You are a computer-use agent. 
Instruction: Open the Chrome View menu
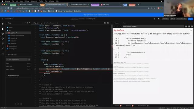pos(21,1)
